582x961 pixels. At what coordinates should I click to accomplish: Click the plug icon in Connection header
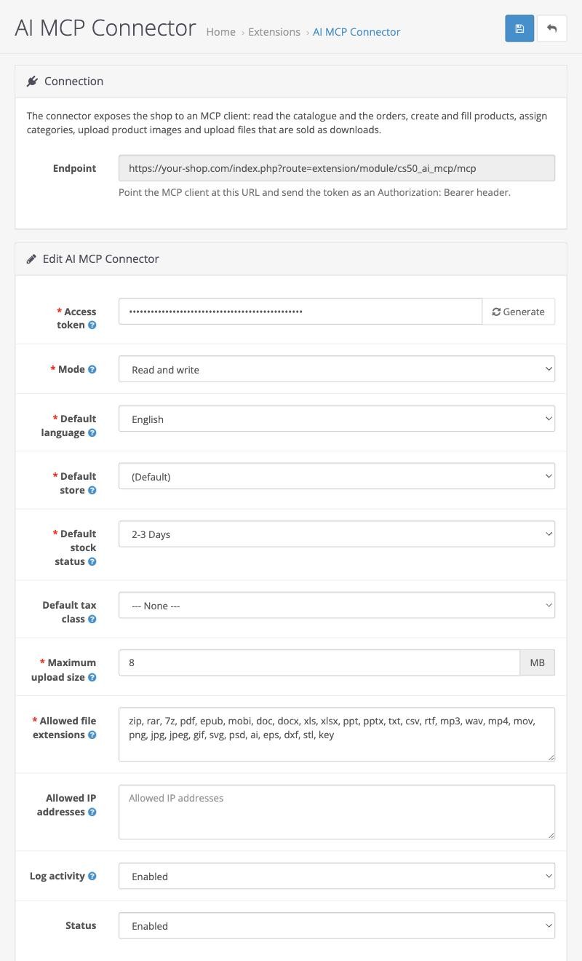(x=32, y=82)
